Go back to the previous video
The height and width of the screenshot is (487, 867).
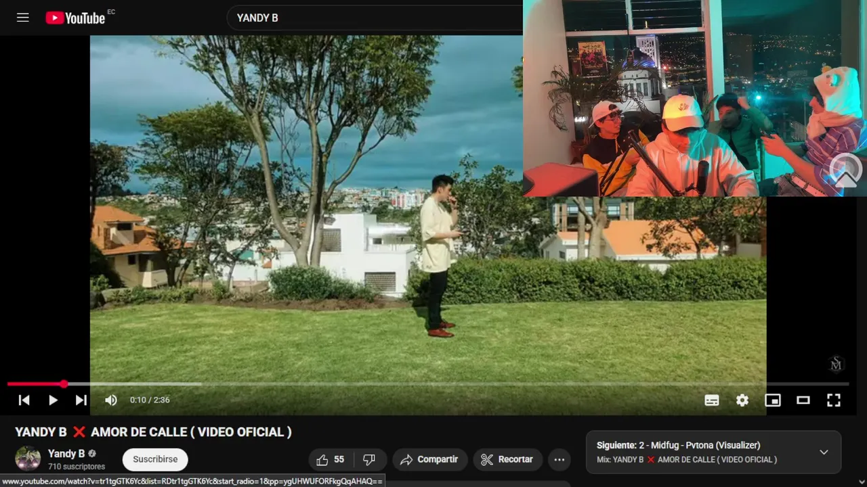pyautogui.click(x=24, y=400)
